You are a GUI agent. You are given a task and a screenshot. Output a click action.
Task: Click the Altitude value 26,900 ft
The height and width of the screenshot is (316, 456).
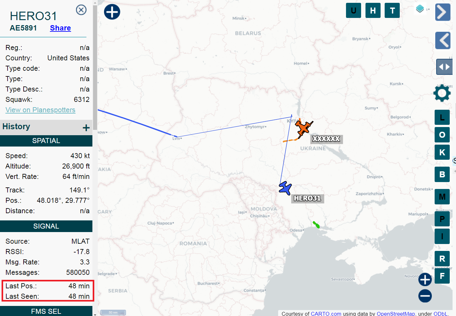(76, 166)
